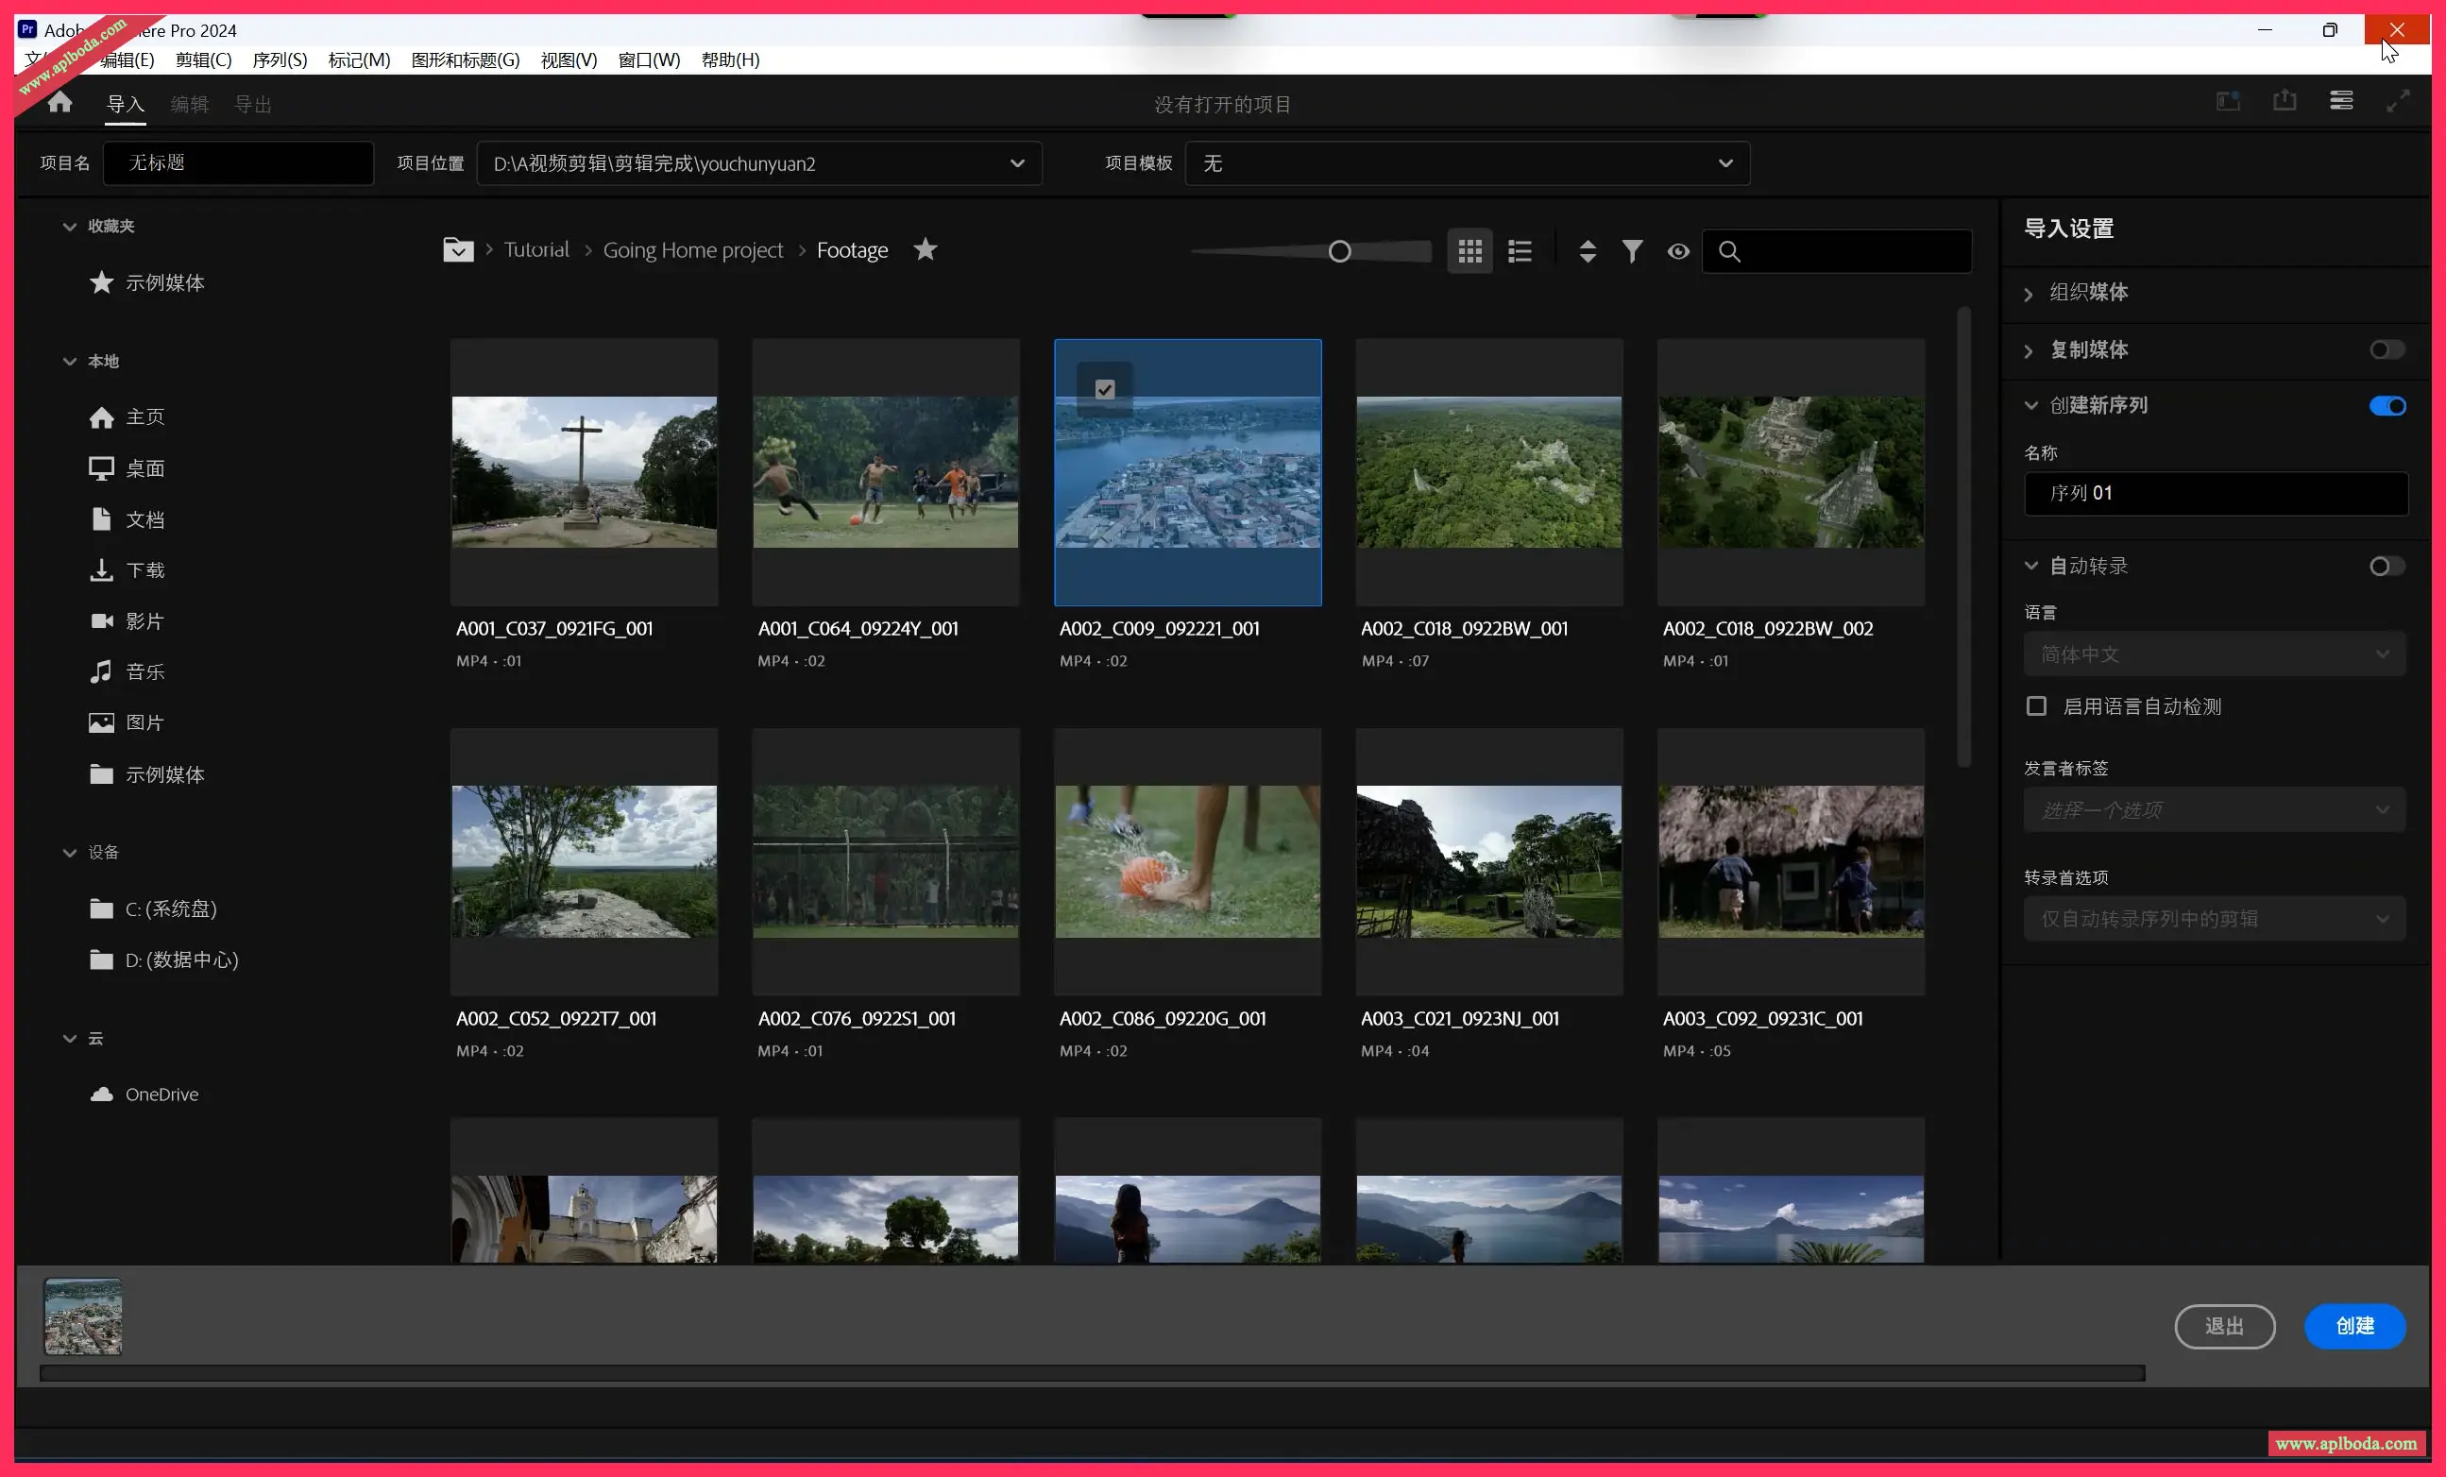Switch to the Import (导入) tab
This screenshot has width=2446, height=1477.
point(125,104)
